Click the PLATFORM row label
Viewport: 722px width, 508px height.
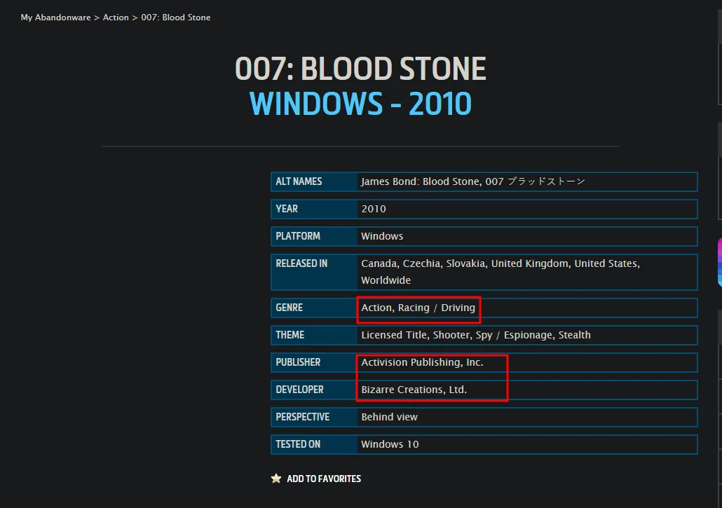[x=298, y=236]
